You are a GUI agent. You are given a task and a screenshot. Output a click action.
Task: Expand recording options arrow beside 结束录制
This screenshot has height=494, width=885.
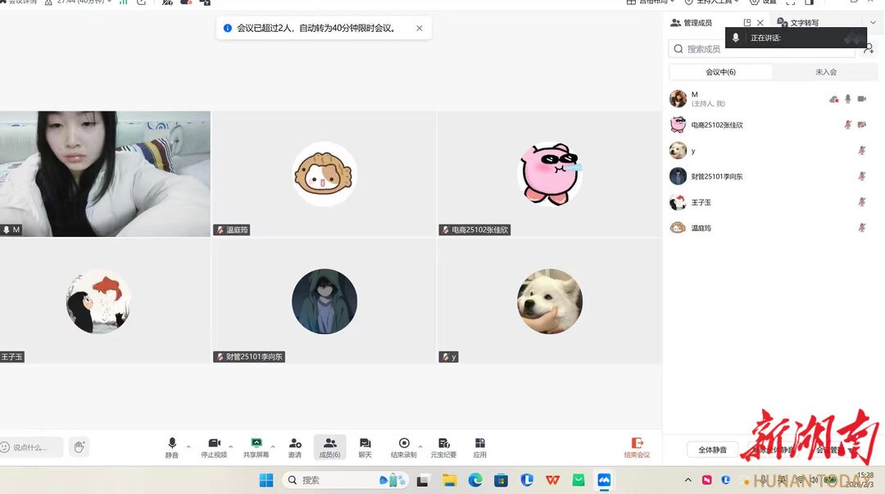[420, 446]
